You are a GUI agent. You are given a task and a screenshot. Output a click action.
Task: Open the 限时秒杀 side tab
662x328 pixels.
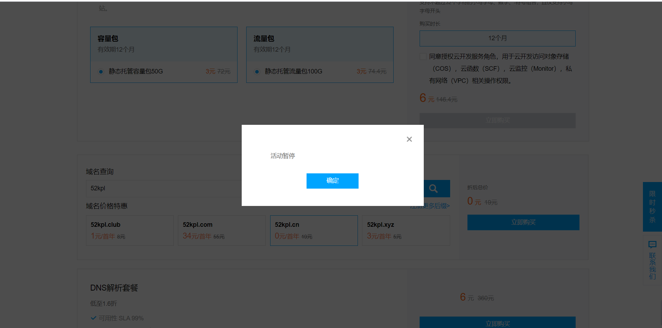click(652, 207)
